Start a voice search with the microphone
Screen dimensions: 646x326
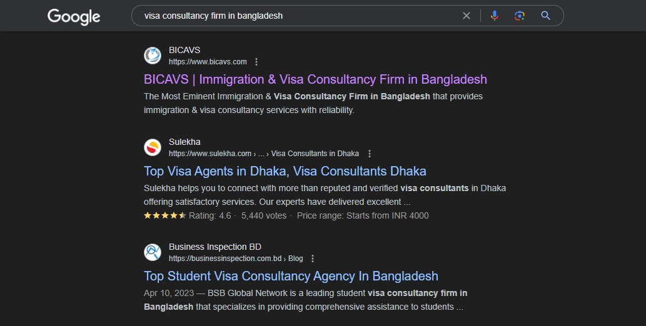pos(495,16)
